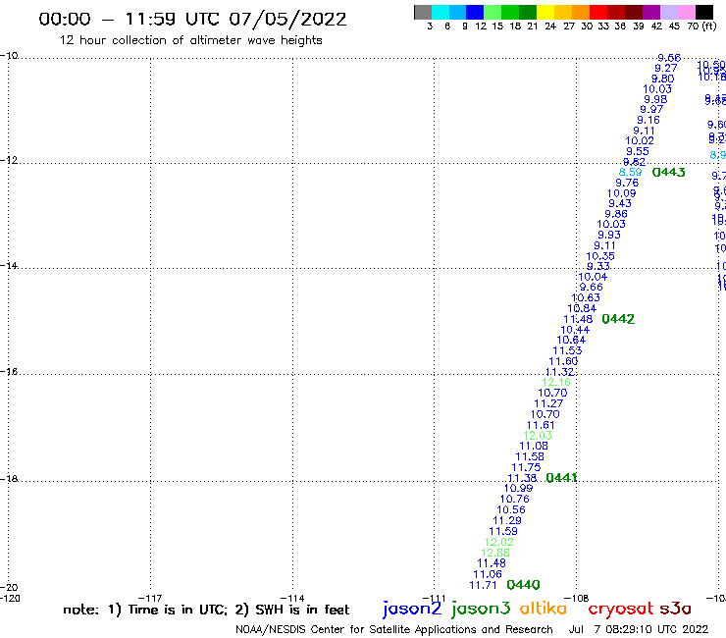Click the 10.35 wave height value
Viewport: 726px width, 638px height.
(600, 256)
